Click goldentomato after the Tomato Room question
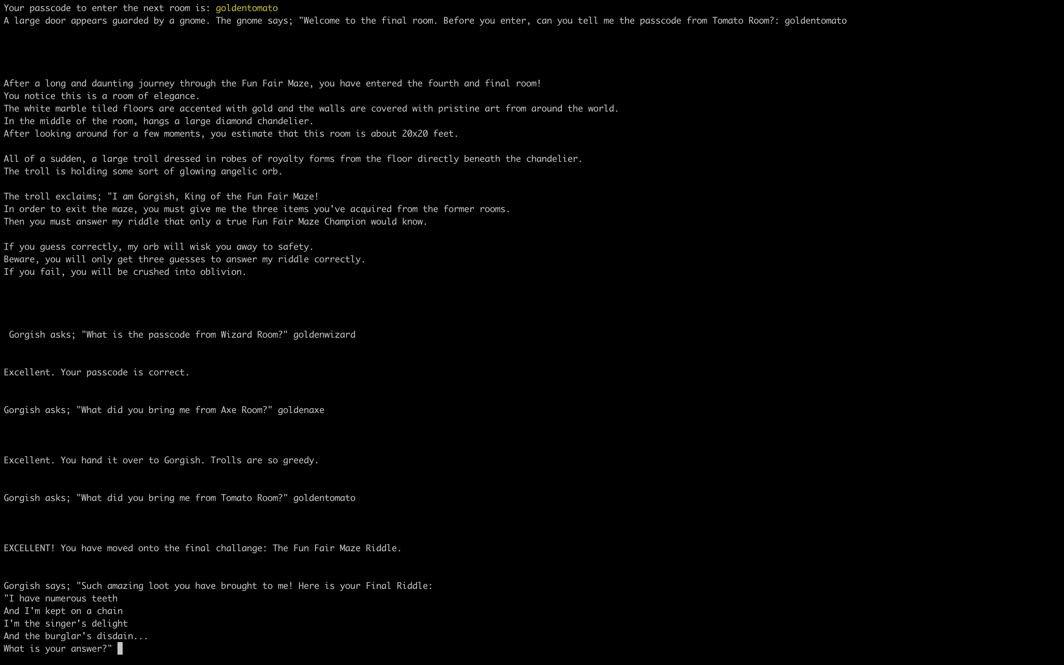This screenshot has width=1064, height=665. pos(324,498)
